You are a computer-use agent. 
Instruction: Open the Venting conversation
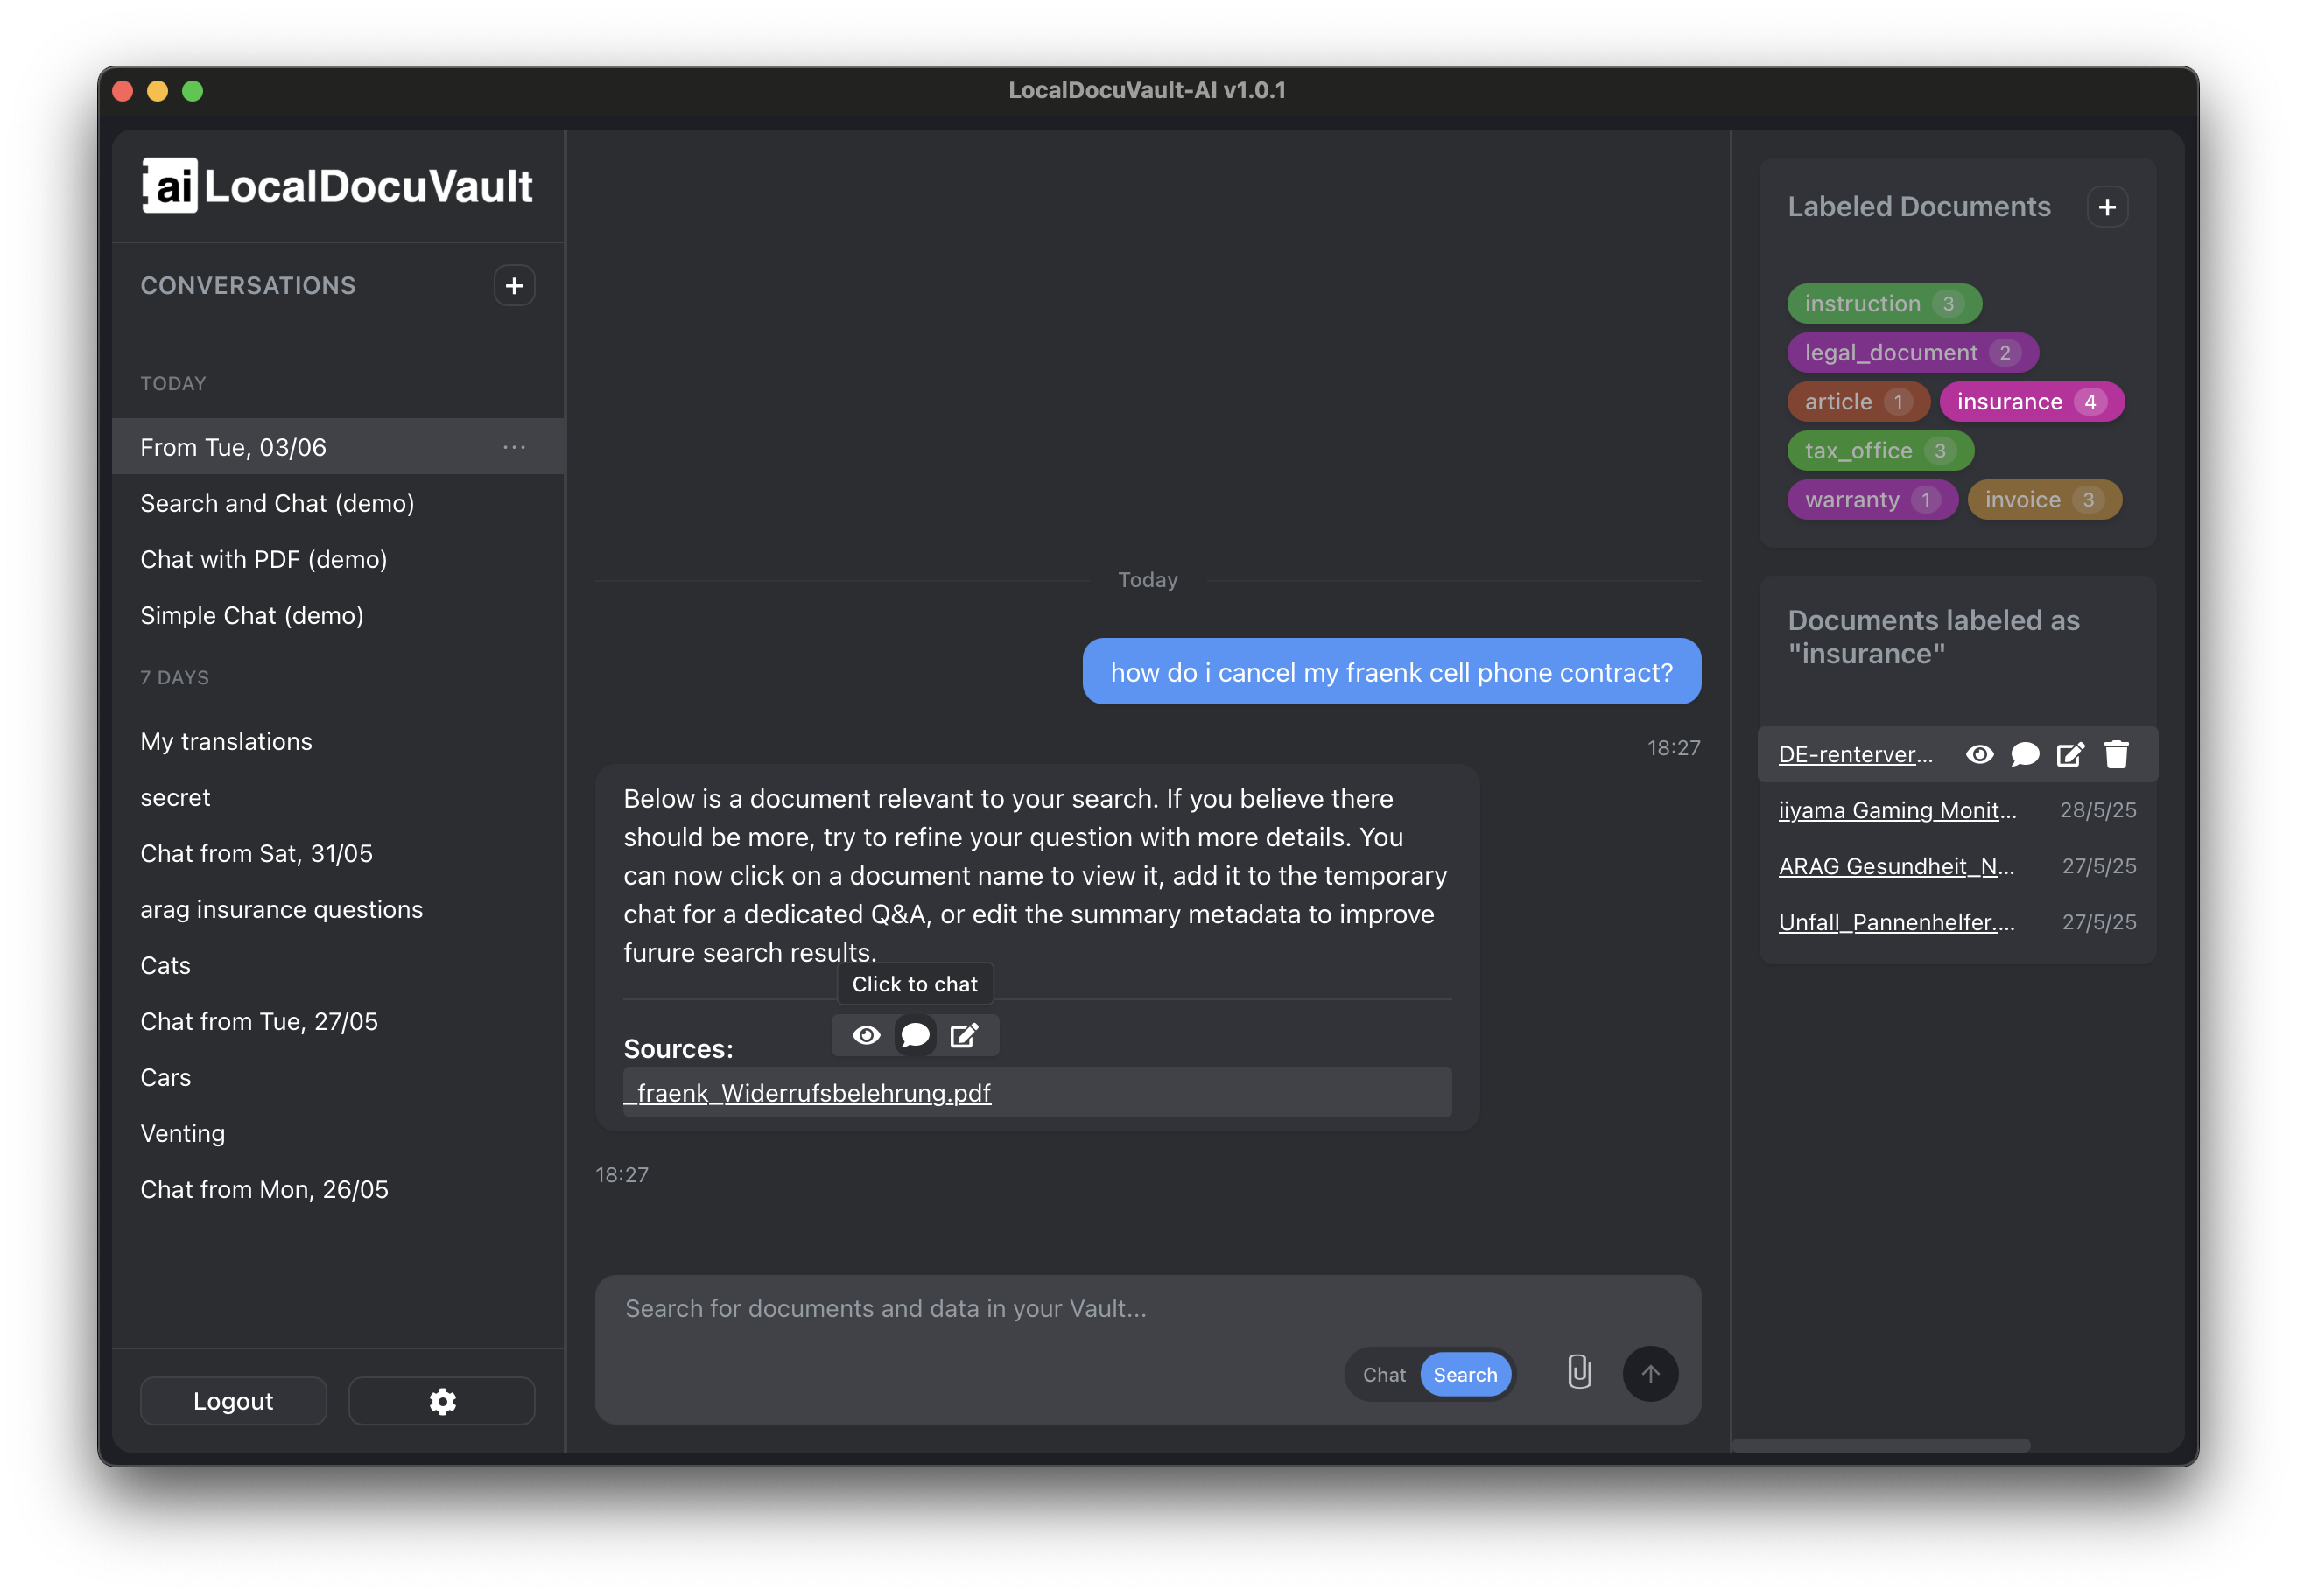coord(338,1133)
